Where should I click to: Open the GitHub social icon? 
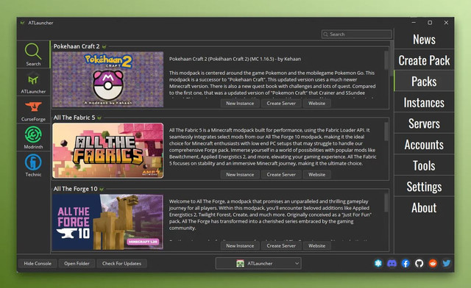tap(419, 264)
